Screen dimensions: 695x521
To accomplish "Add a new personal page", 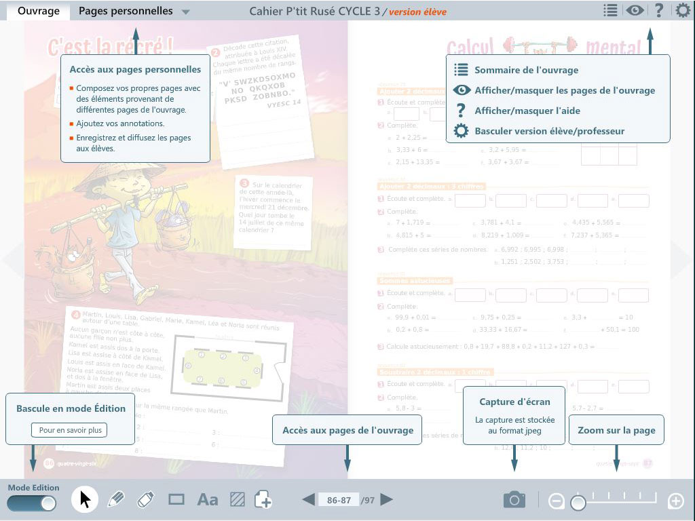I will point(263,500).
